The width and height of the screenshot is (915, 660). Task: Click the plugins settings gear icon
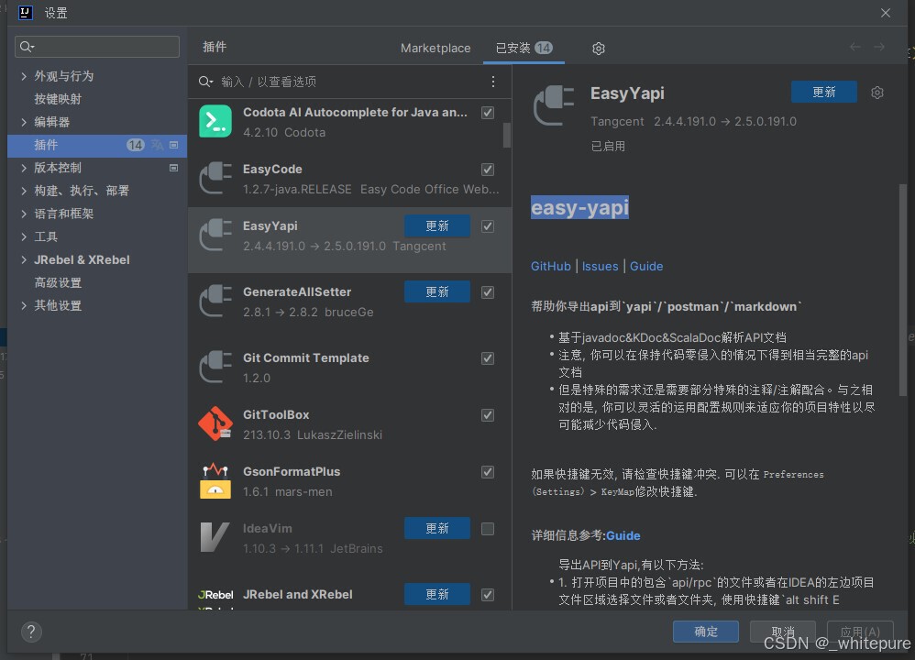click(x=598, y=49)
